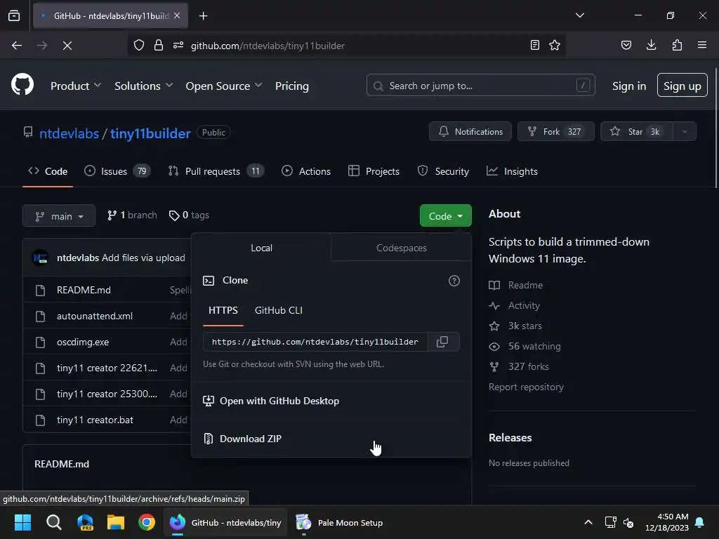719x539 pixels.
Task: Open Windows Start menu
Action: 22,522
